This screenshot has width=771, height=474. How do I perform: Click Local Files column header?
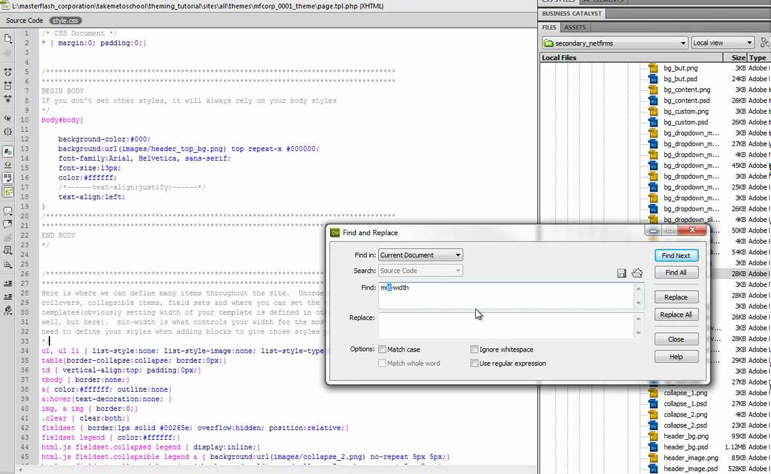(631, 57)
